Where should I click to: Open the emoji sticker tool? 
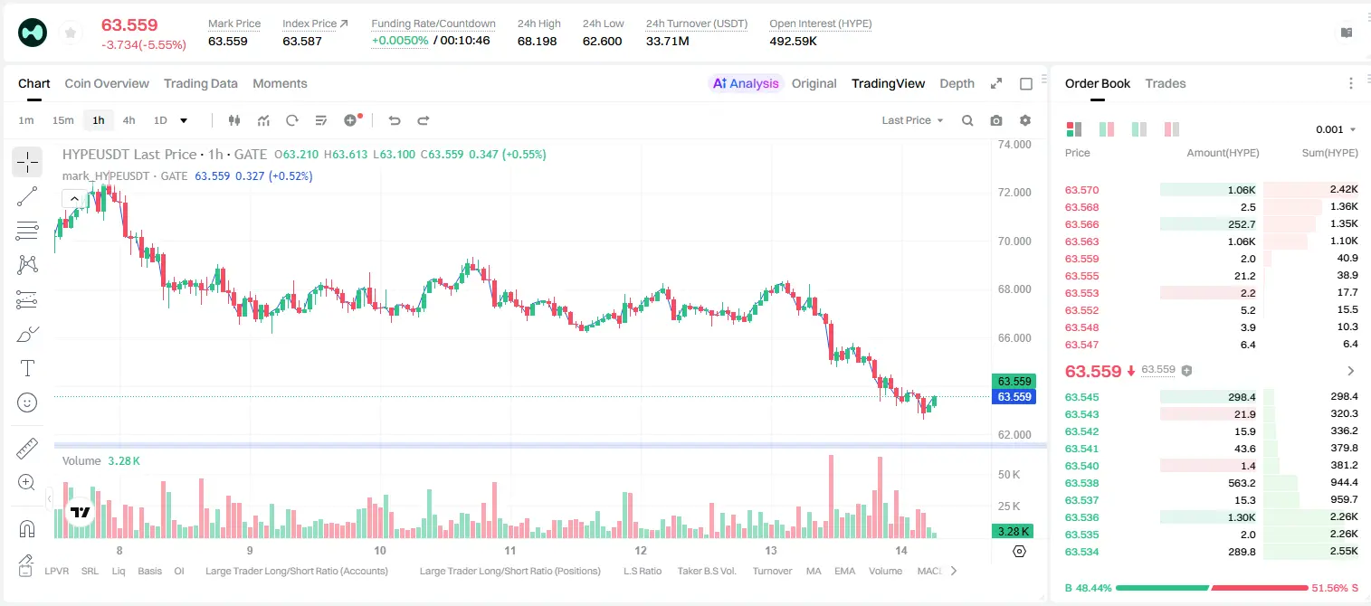point(27,402)
